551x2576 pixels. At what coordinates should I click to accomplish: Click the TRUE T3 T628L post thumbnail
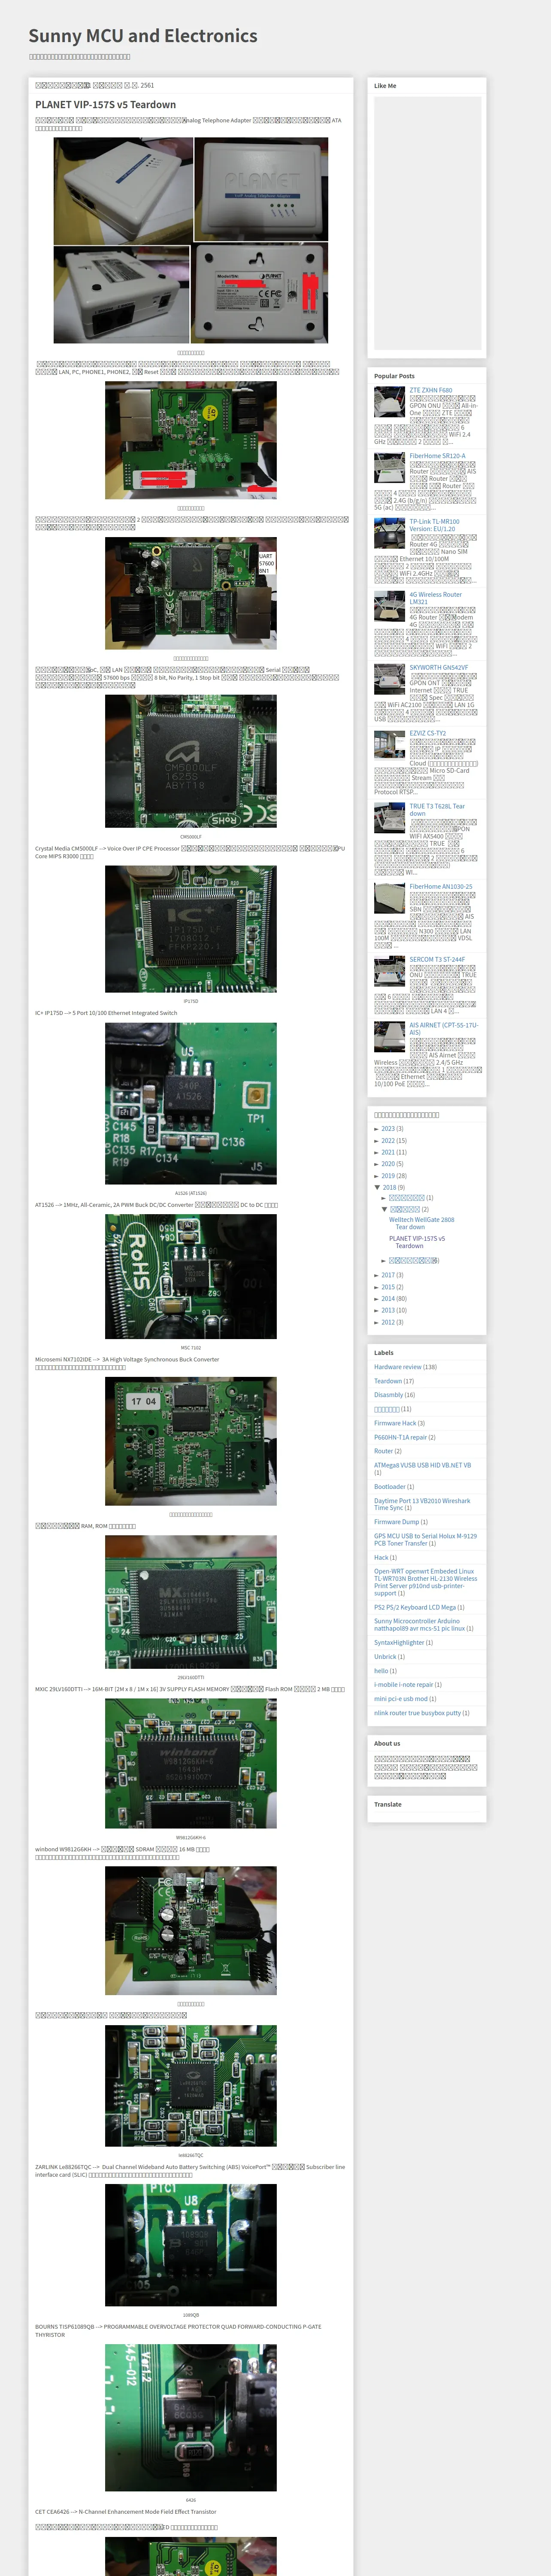(390, 818)
